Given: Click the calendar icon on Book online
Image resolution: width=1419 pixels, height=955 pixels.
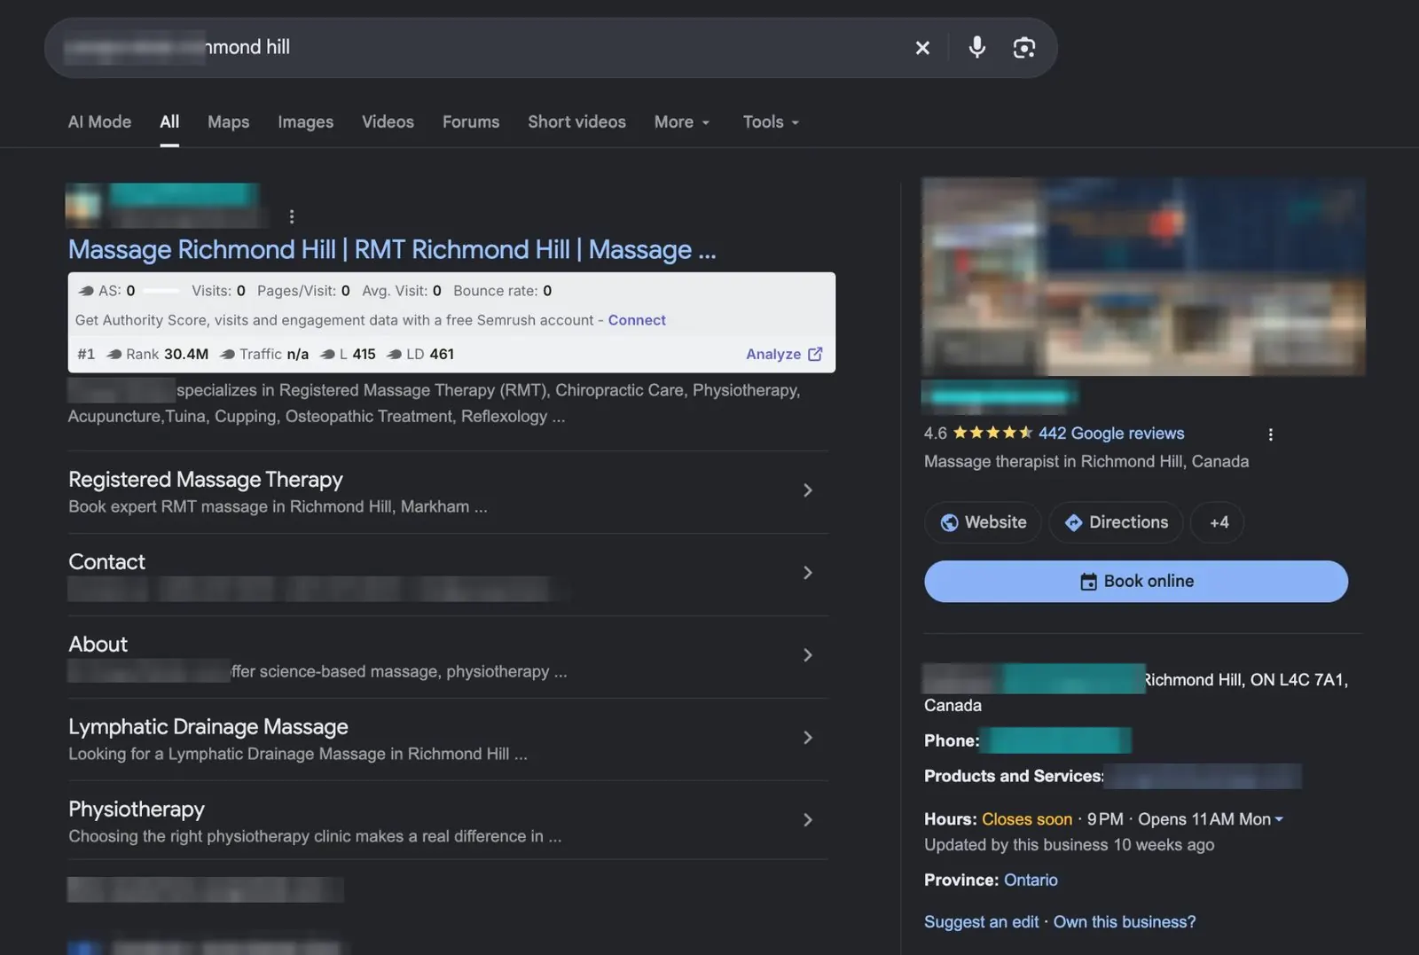Looking at the screenshot, I should tap(1088, 582).
